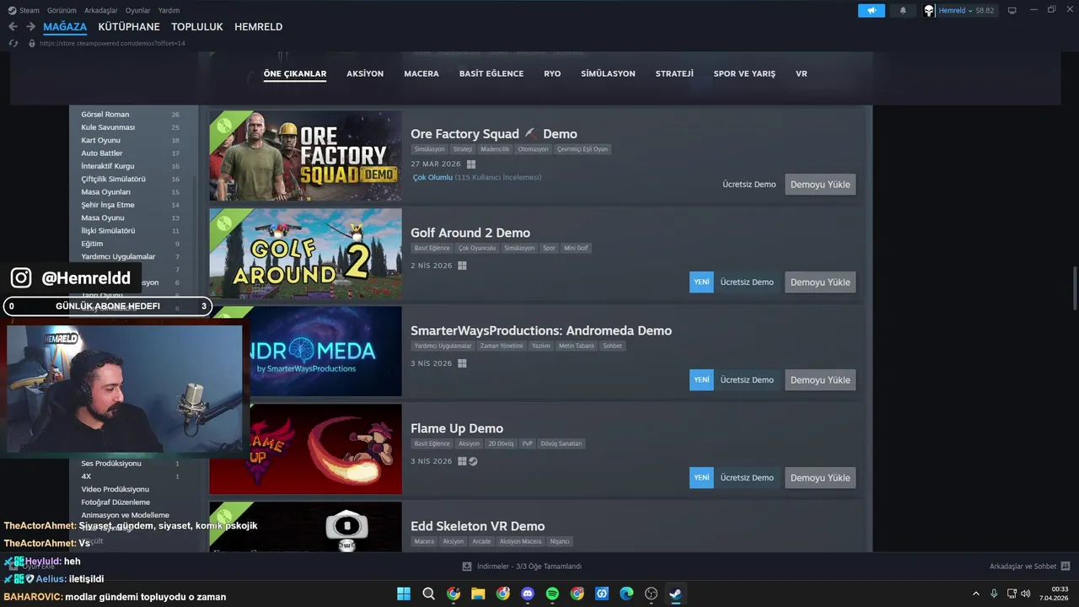Image resolution: width=1079 pixels, height=607 pixels.
Task: Select the BASİT EĞLENCE tab
Action: coord(491,74)
